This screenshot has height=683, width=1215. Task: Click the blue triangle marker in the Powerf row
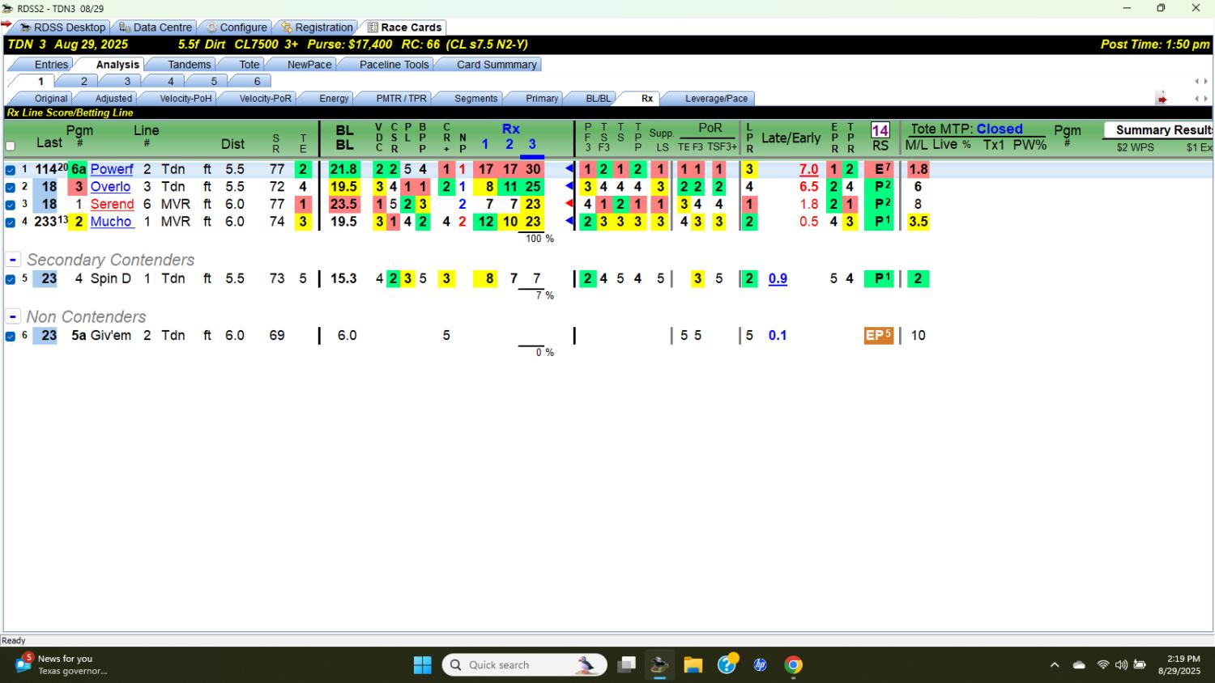tap(569, 168)
